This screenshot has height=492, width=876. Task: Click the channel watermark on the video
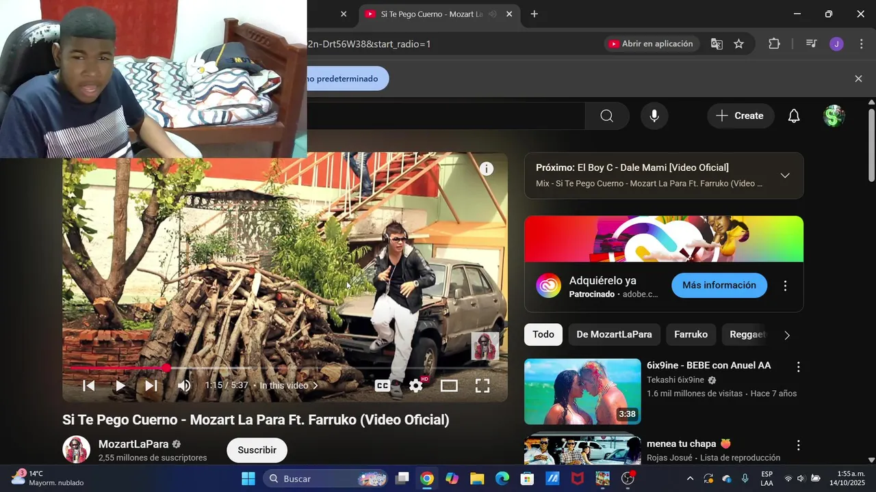click(x=485, y=346)
